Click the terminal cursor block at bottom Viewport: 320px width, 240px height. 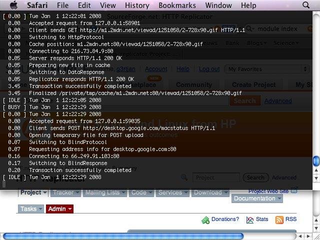click(3, 184)
